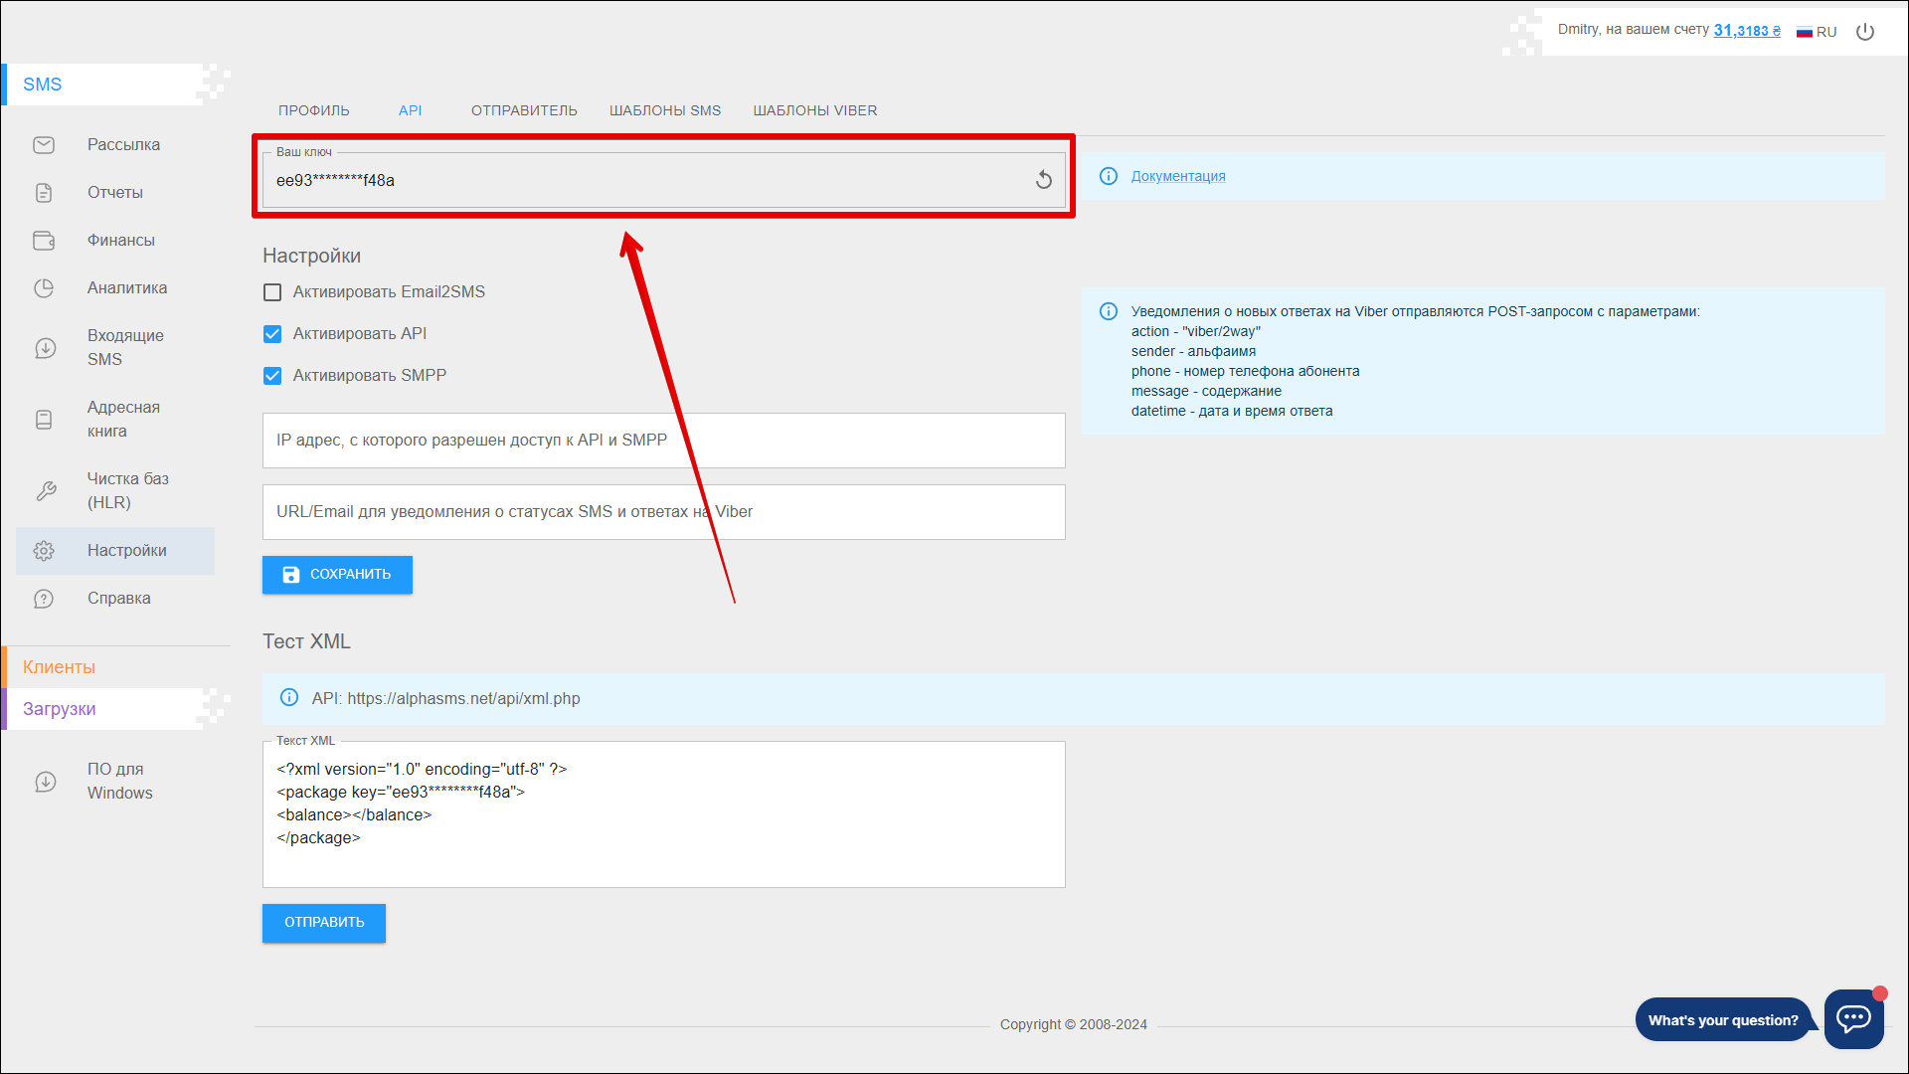This screenshot has height=1074, width=1909.
Task: Expand the Клиенты sidebar section
Action: tap(60, 667)
